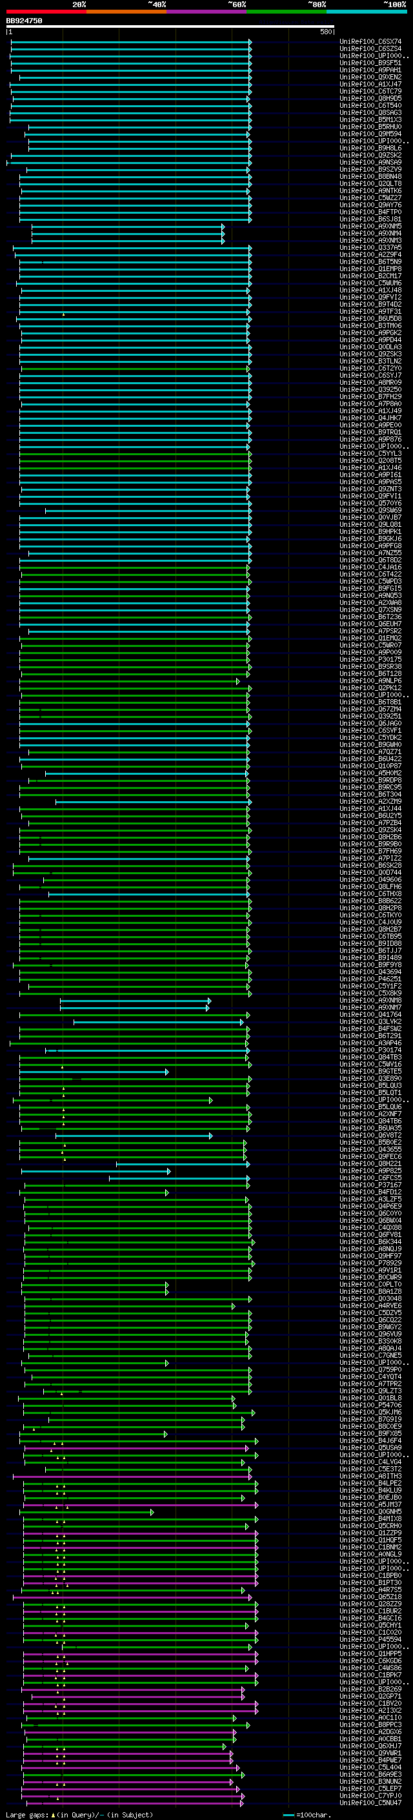The image size is (413, 1820).
Task: Select UniRef100_C6T2Y0 label
Action: coord(370,368)
